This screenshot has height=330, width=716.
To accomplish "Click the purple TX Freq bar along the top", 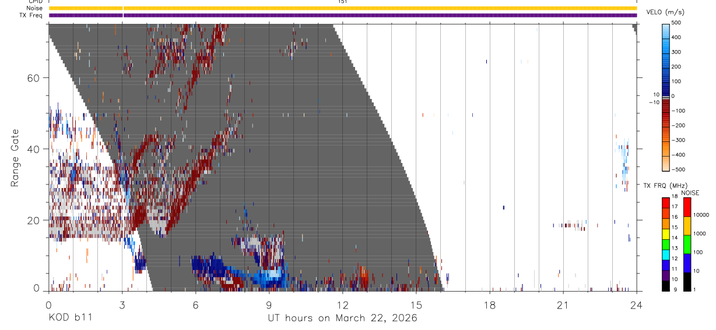I will pyautogui.click(x=343, y=15).
